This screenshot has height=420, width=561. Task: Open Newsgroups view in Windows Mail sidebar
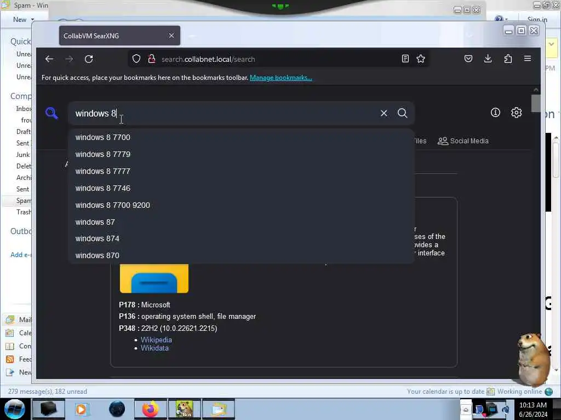[x=18, y=372]
